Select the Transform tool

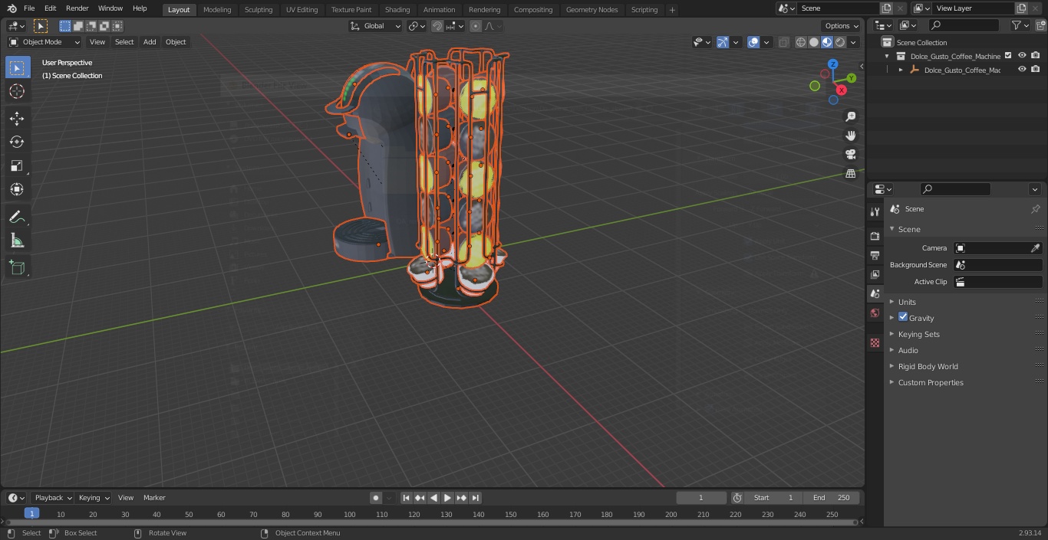(17, 189)
